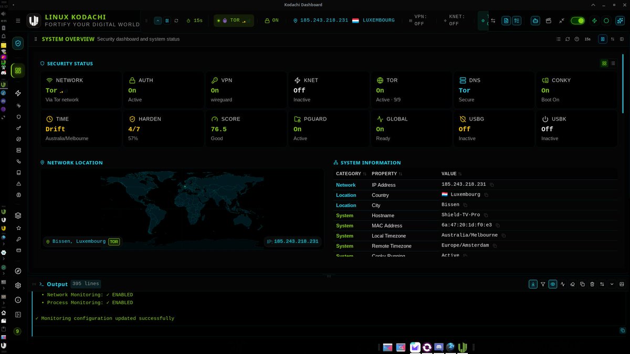Refresh System Overview panel
630x354 pixels.
tap(568, 39)
